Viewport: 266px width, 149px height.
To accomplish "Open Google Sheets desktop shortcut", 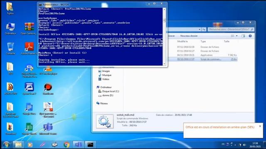I will click(x=29, y=129).
